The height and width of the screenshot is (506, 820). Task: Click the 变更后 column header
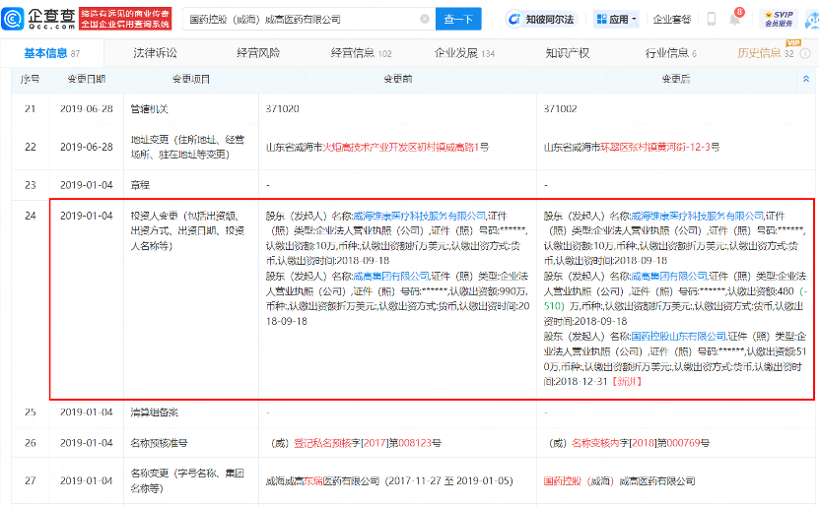click(x=675, y=79)
